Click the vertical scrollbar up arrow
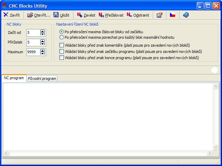Image resolution: width=222 pixels, height=166 pixels. coord(215,86)
